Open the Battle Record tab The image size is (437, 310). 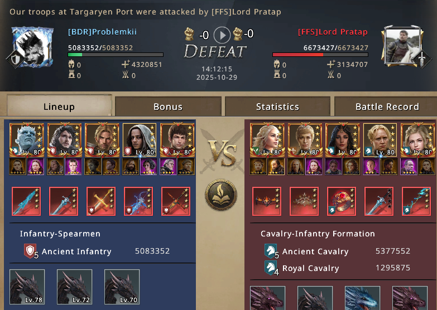click(x=387, y=106)
